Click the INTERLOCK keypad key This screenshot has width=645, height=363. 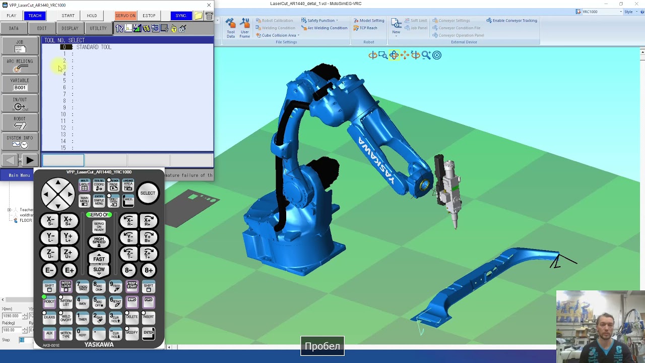point(66,286)
